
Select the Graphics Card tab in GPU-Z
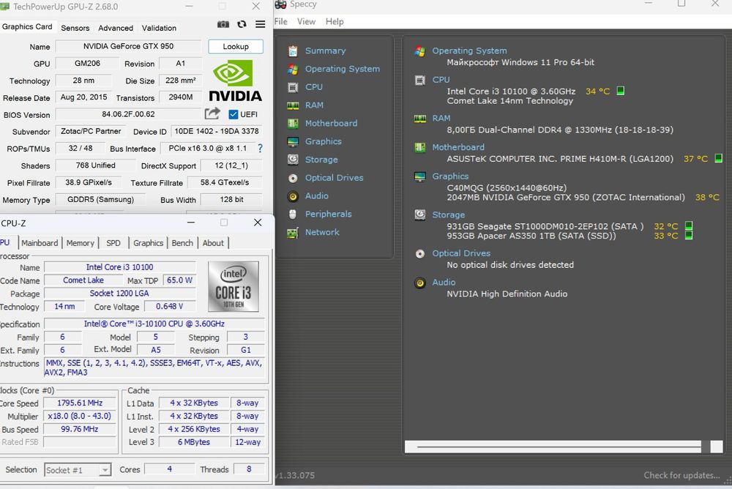[x=27, y=26]
